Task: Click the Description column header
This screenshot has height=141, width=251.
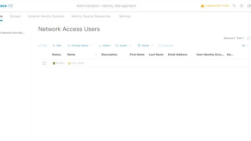Action: 109,54
